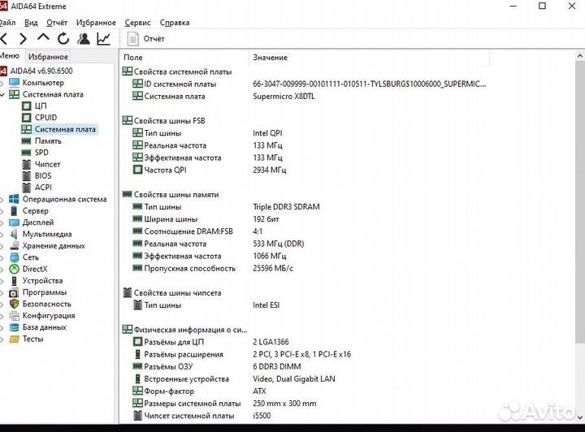
Task: Open the SPD tree item
Action: point(41,153)
